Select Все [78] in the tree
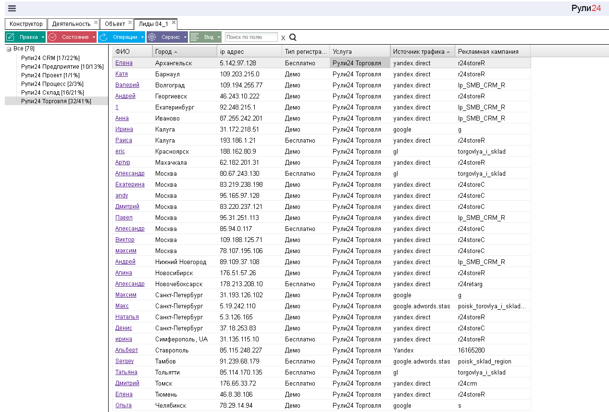The width and height of the screenshot is (609, 412). pyautogui.click(x=24, y=48)
